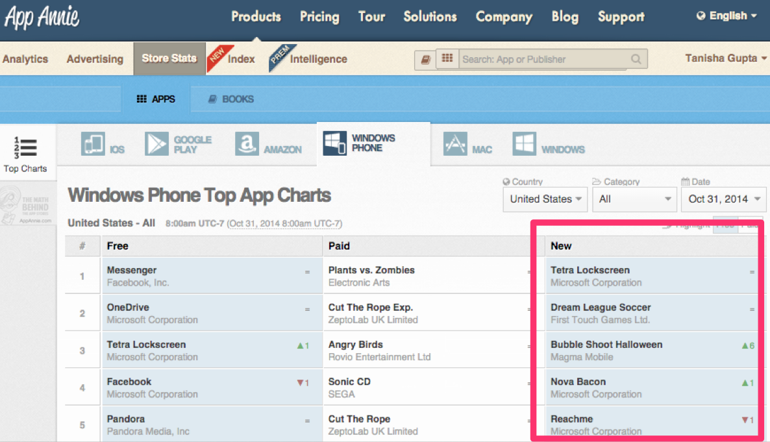
Task: Focus the App or Publisher search field
Action: pos(543,59)
